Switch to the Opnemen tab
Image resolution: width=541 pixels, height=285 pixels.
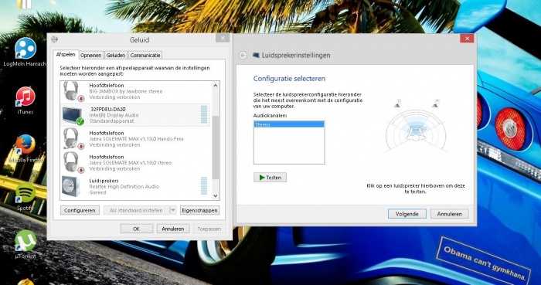[x=91, y=55]
